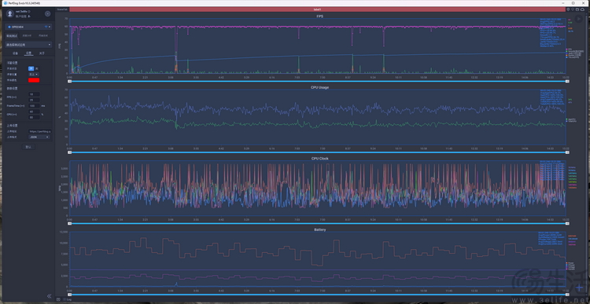
Task: Open the folder icon at top right
Action: tap(577, 9)
